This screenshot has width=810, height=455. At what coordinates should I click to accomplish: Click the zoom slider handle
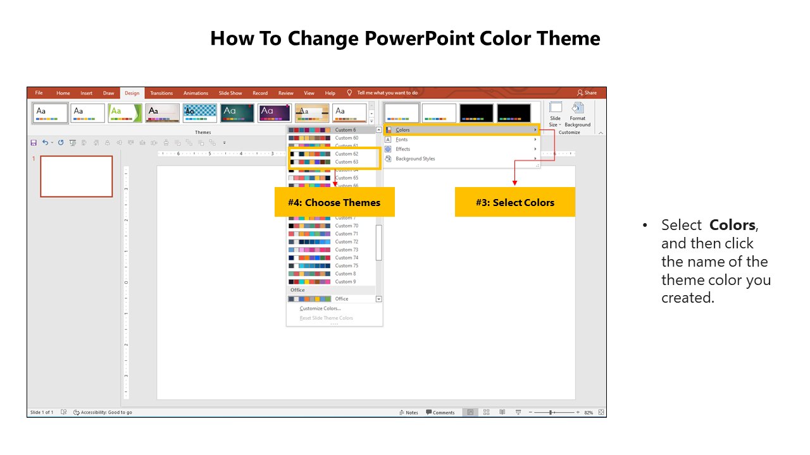point(552,412)
